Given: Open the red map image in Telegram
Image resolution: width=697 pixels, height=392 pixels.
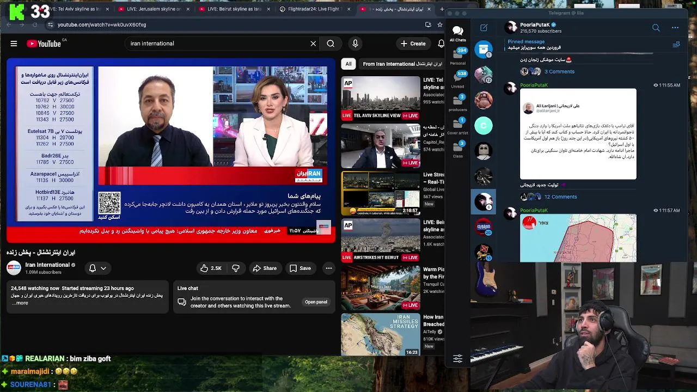Looking at the screenshot, I should (578, 238).
